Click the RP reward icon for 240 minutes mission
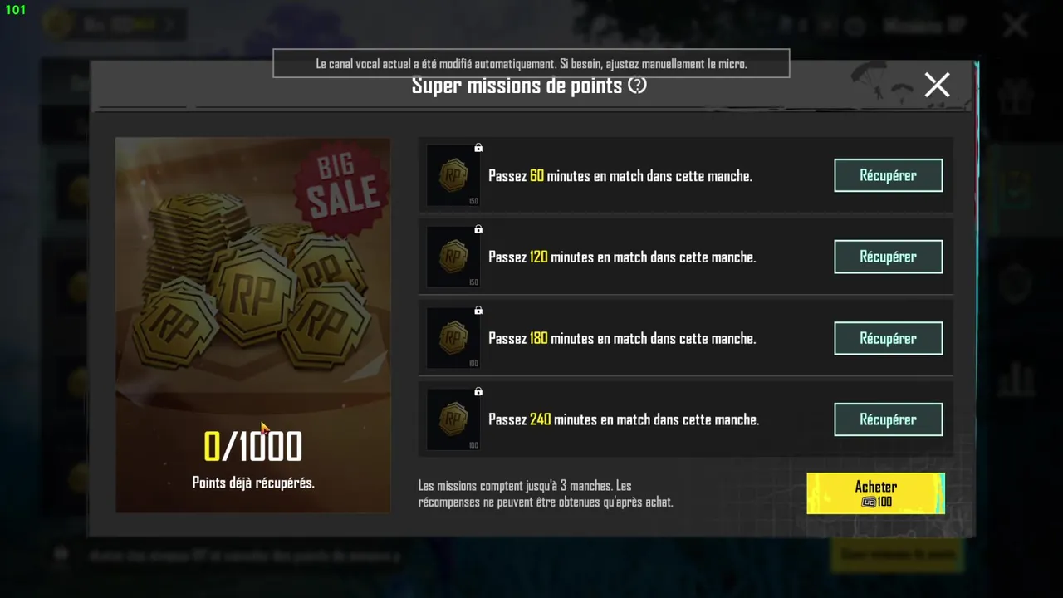Viewport: 1063px width, 598px height. tap(453, 419)
